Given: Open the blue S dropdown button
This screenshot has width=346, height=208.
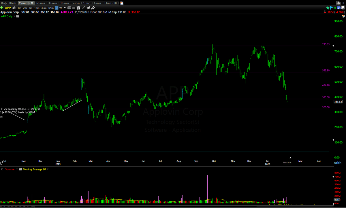Looking at the screenshot, I should click(x=339, y=8).
